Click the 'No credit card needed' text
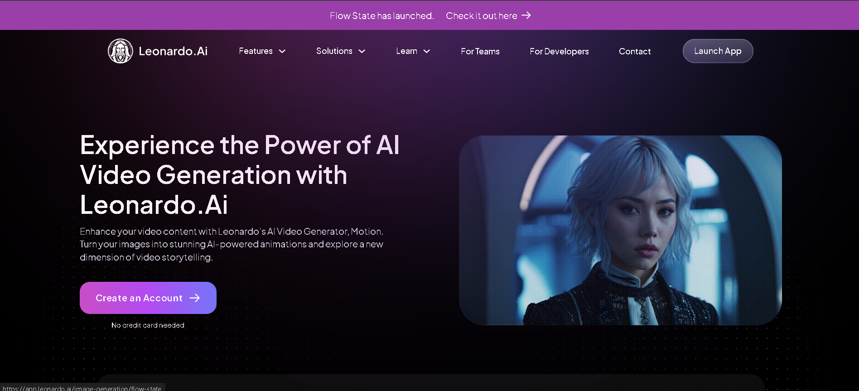Viewport: 859px width, 391px height. click(x=148, y=325)
